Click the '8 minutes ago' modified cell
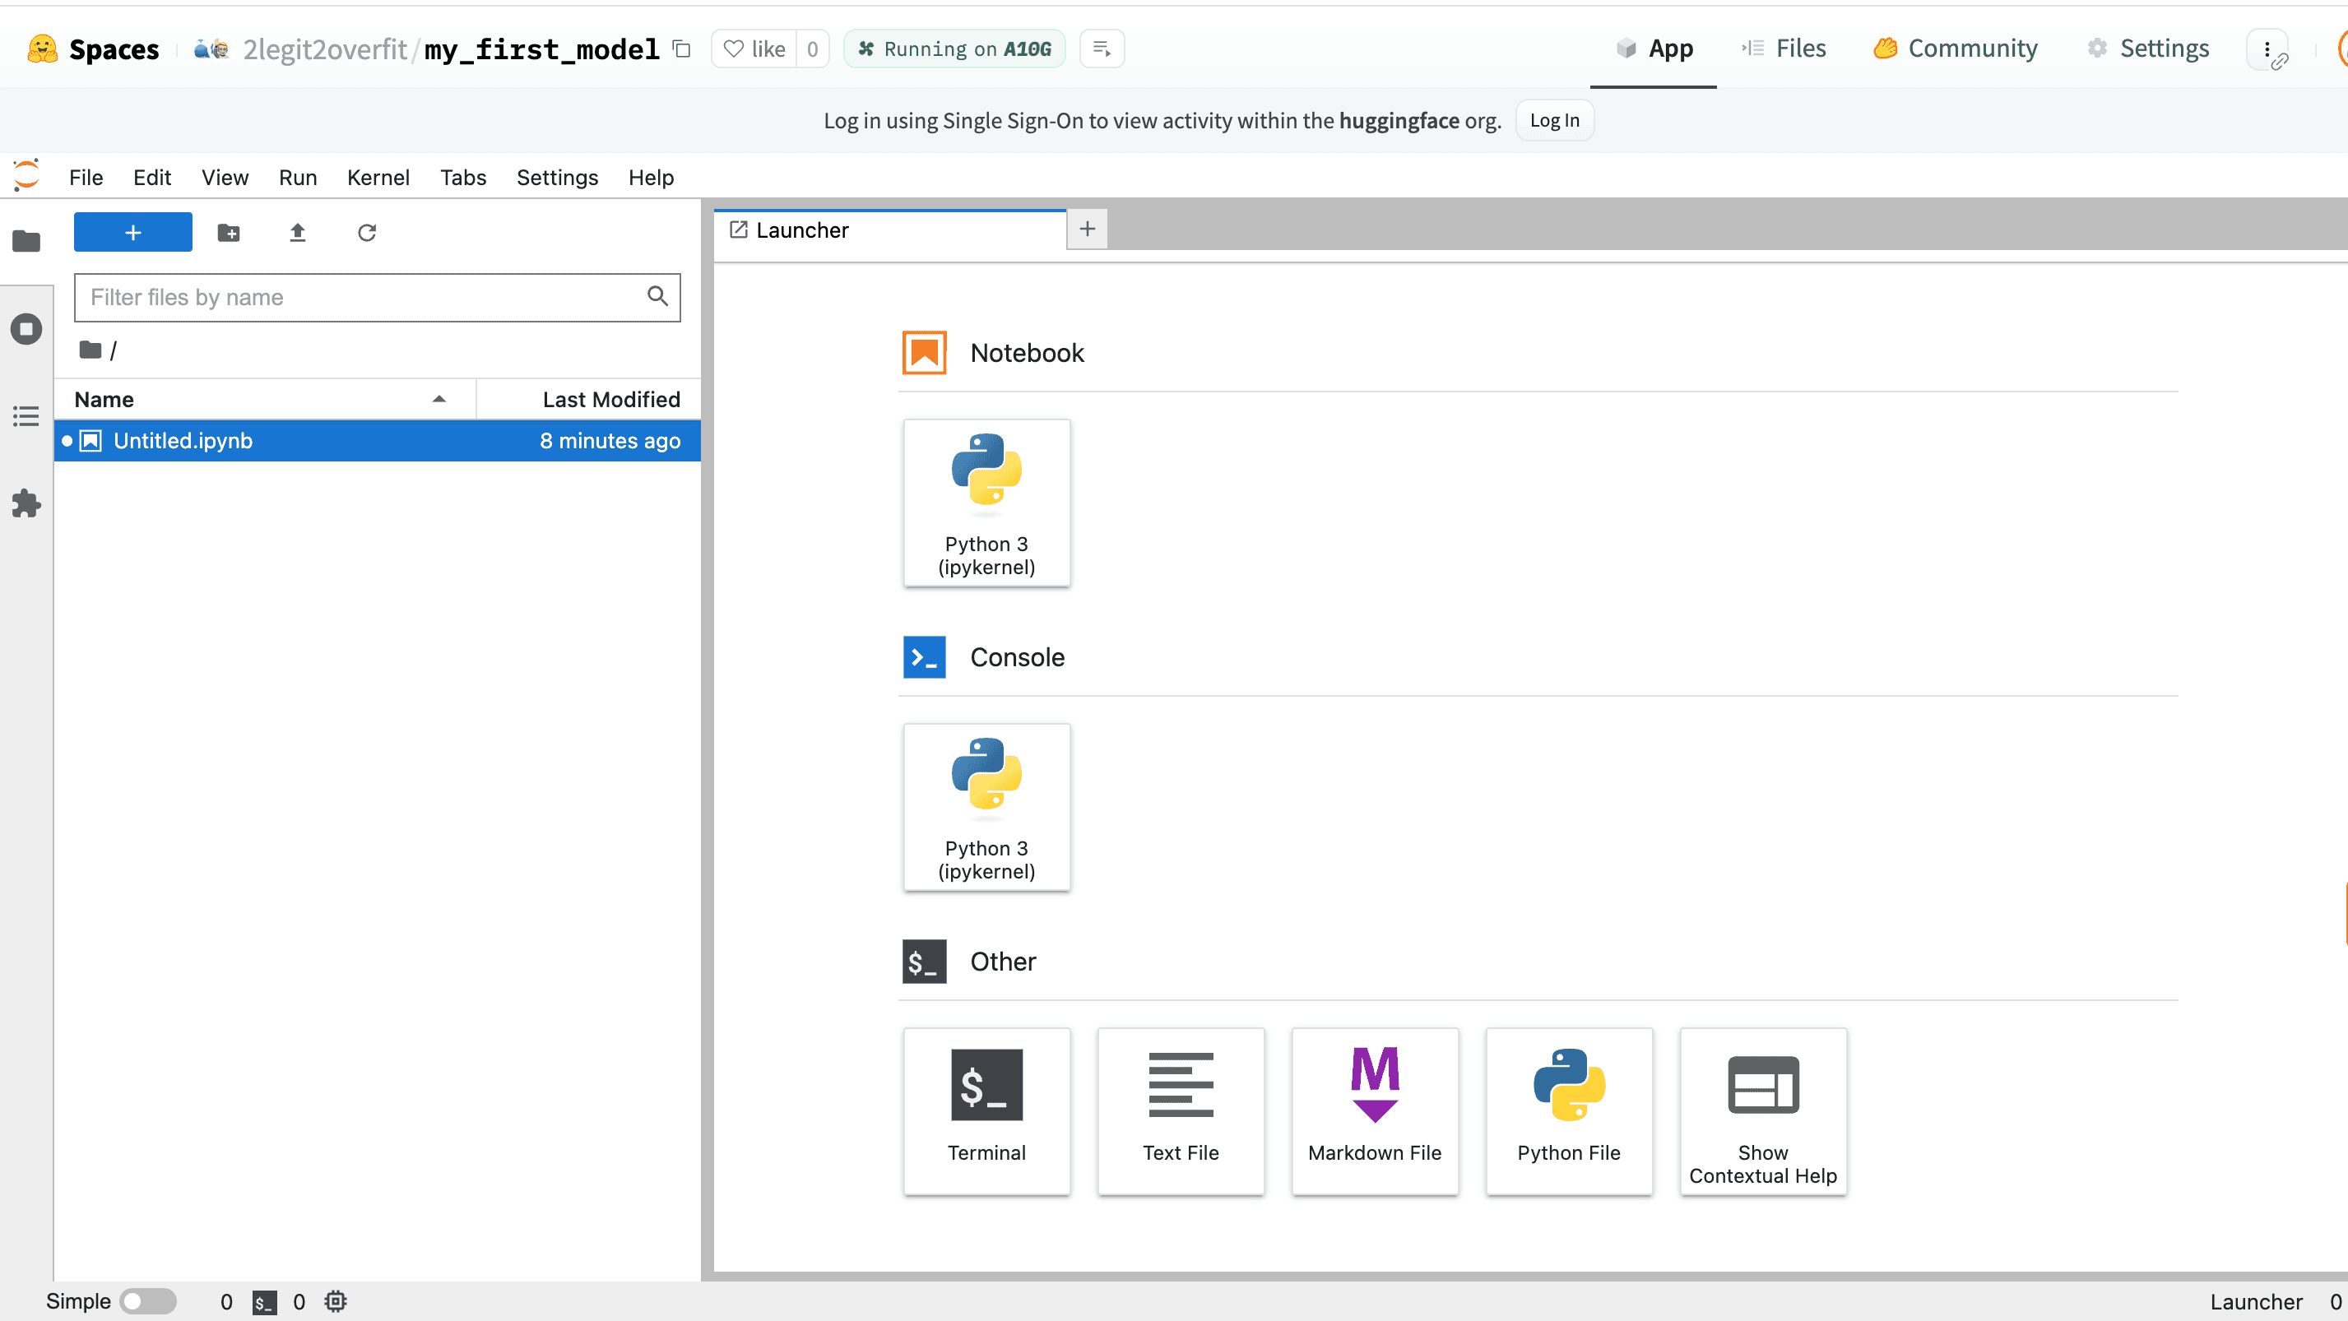 click(x=610, y=441)
